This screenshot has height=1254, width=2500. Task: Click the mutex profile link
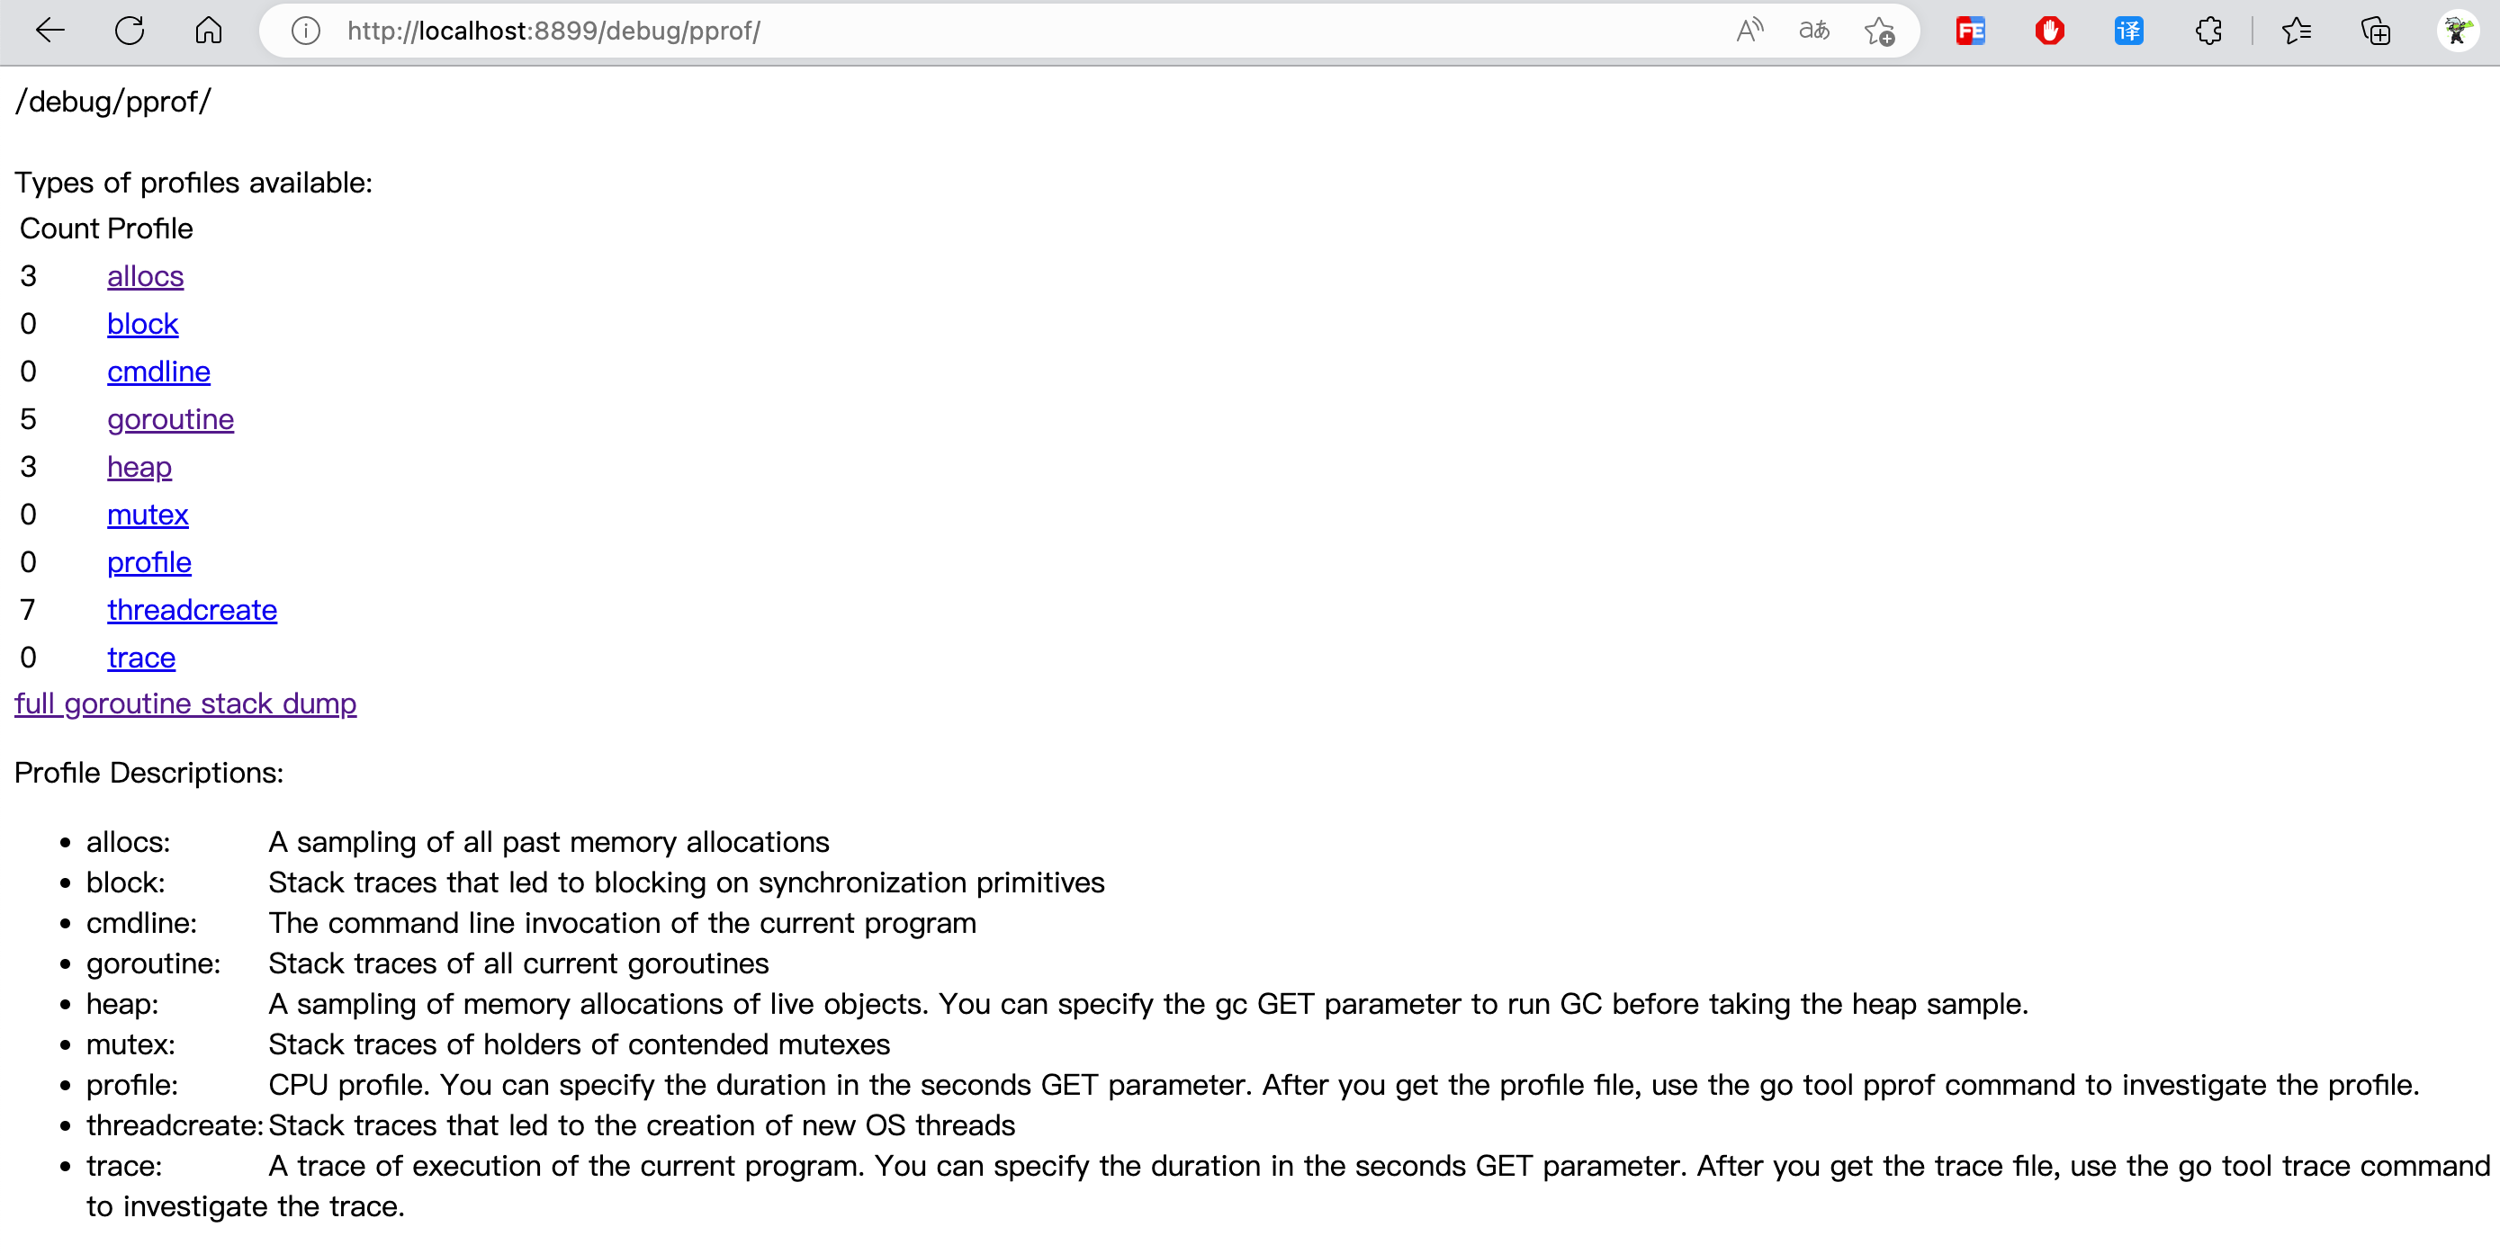[146, 514]
